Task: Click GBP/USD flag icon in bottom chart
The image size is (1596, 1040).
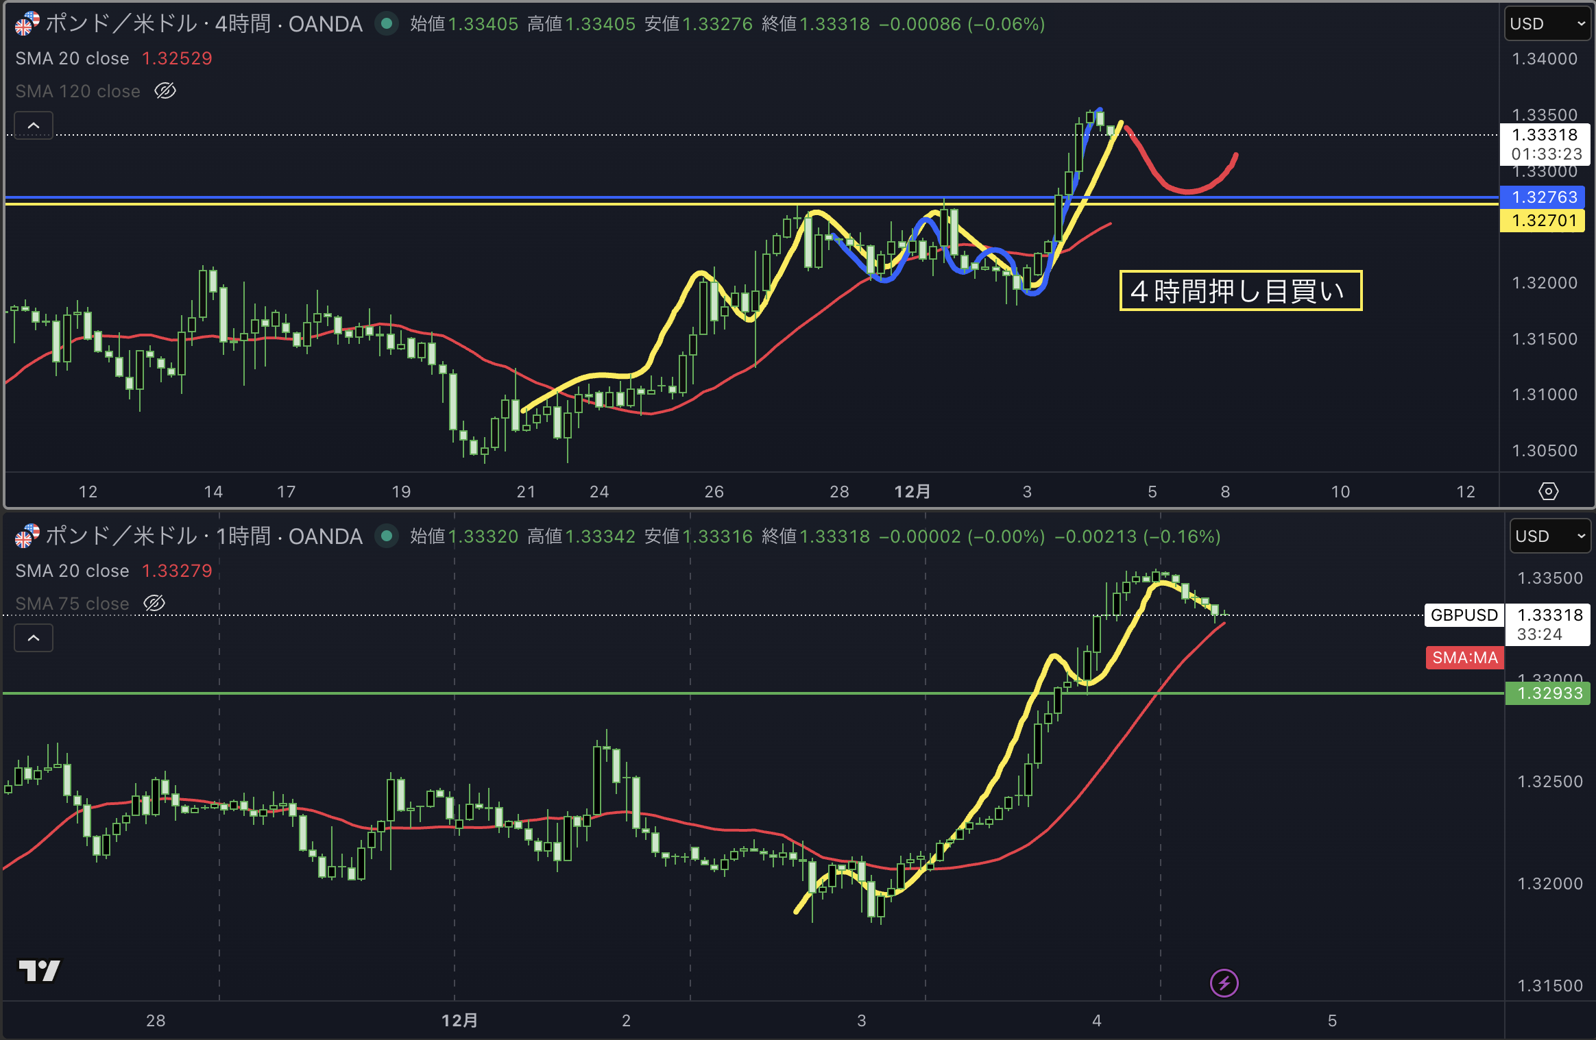Action: pos(27,536)
